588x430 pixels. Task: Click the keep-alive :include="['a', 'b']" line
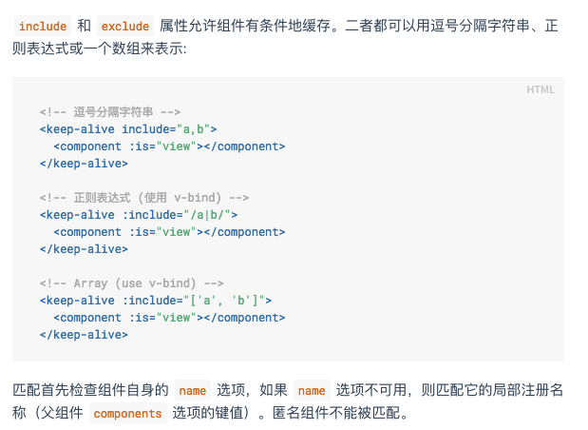coord(156,301)
